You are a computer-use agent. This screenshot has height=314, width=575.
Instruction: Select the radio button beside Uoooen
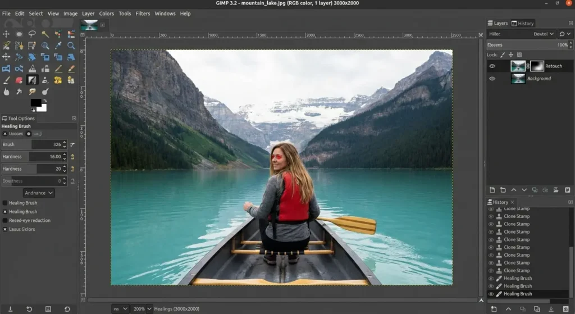29,134
